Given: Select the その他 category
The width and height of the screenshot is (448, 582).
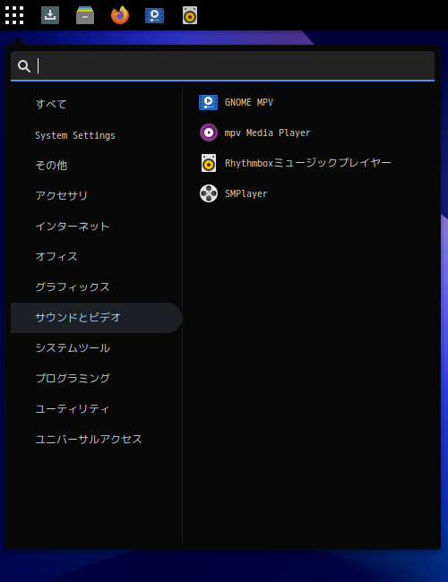Looking at the screenshot, I should click(96, 165).
